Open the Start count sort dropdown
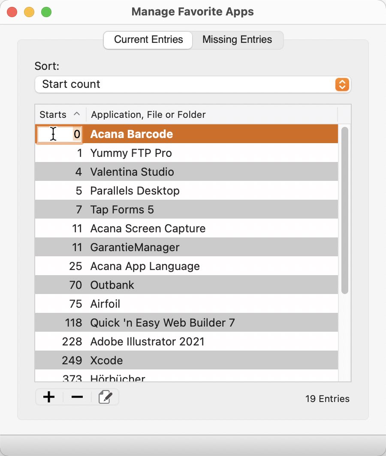Image resolution: width=386 pixels, height=456 pixels. point(193,84)
